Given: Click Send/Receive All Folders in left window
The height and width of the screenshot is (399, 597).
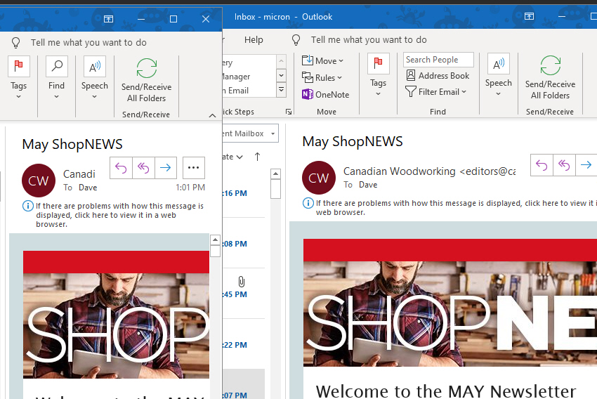Looking at the screenshot, I should (146, 81).
